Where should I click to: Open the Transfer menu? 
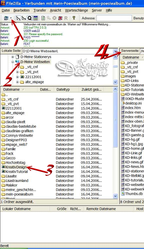click(40, 10)
